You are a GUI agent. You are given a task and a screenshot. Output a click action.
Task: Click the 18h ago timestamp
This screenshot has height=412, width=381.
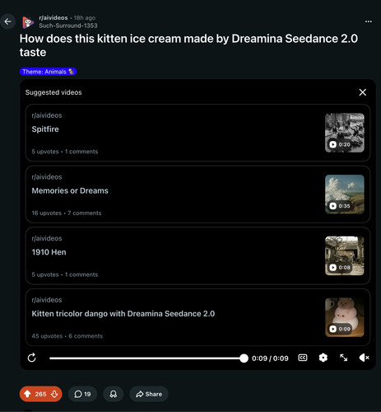85,18
